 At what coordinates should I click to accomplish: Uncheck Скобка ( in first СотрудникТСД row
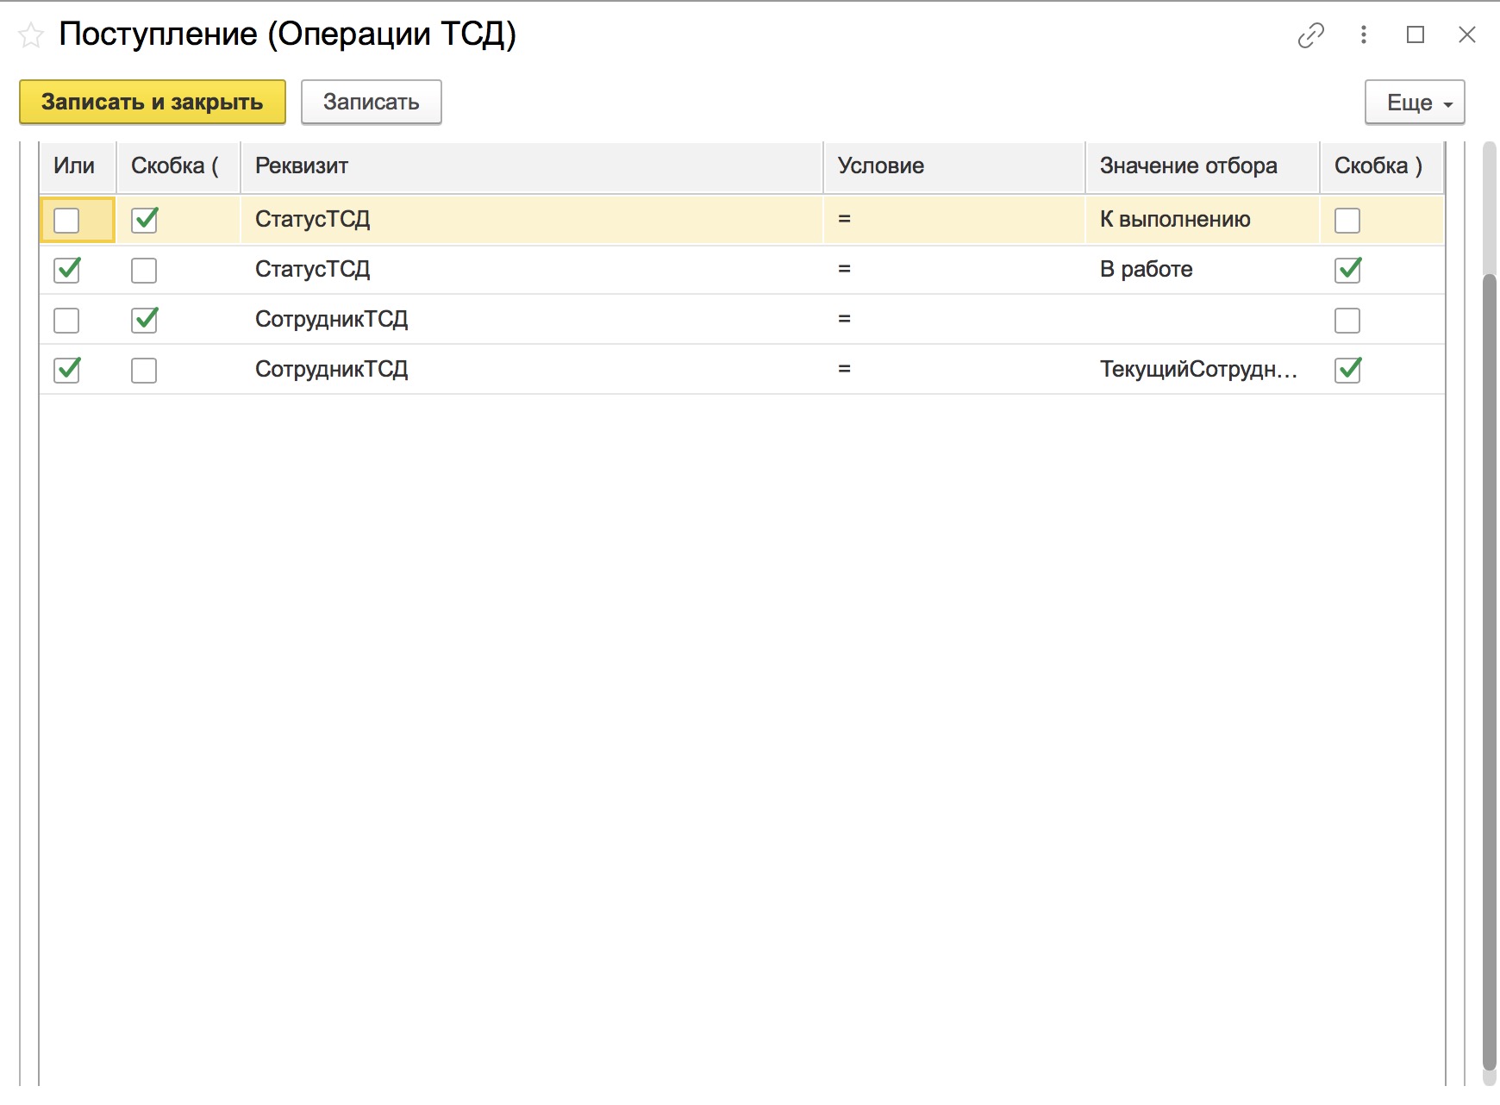[x=144, y=320]
